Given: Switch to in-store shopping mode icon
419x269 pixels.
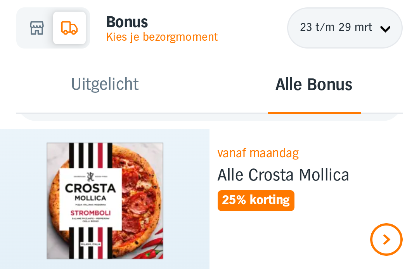Looking at the screenshot, I should (36, 28).
